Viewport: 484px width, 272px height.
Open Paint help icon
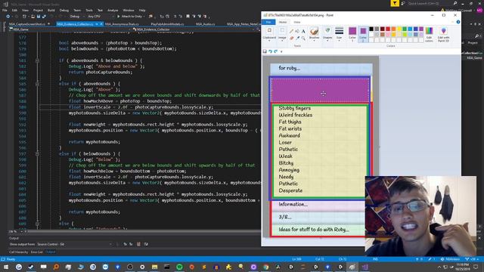458,22
